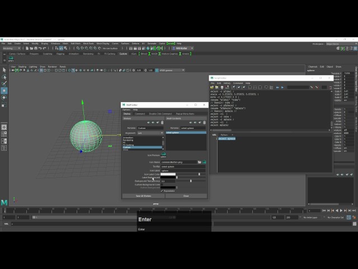Toggle Auto Key button at bottom right

(x=348, y=217)
